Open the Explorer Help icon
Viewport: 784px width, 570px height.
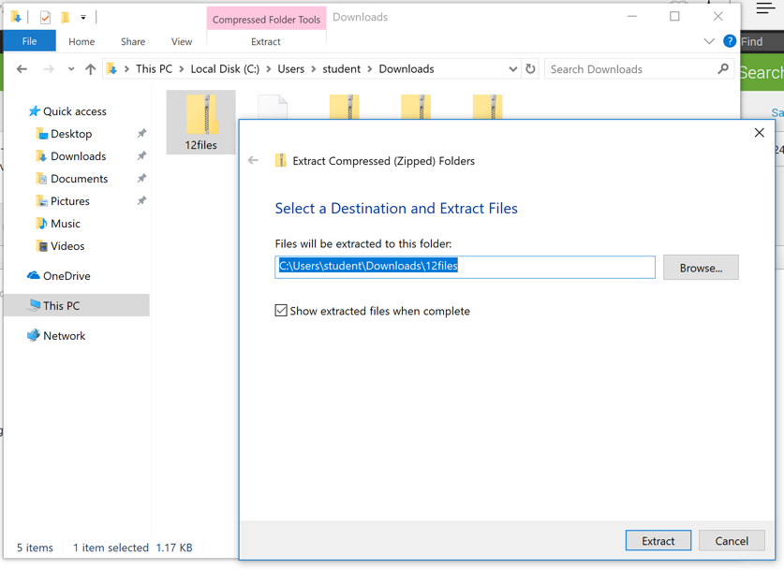(730, 41)
